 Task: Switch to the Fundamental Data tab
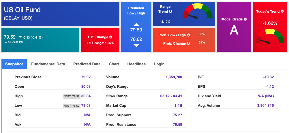pyautogui.click(x=48, y=64)
